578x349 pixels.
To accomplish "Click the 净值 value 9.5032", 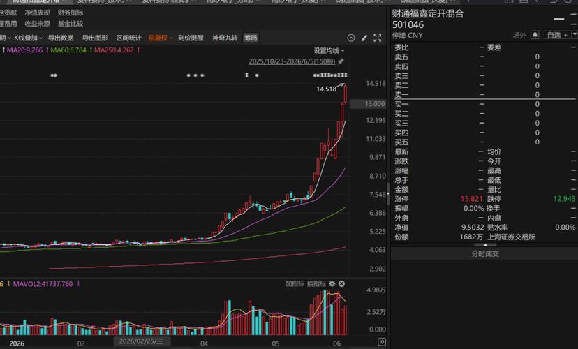I will tap(472, 228).
